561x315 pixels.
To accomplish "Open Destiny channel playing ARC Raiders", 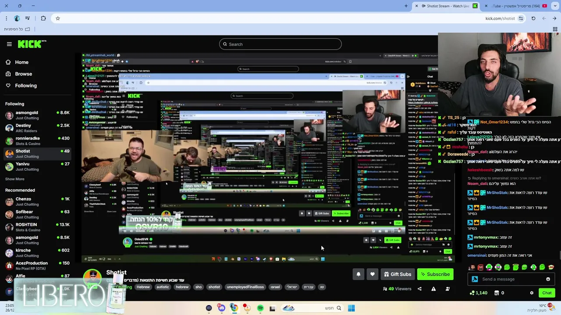I will (37, 128).
